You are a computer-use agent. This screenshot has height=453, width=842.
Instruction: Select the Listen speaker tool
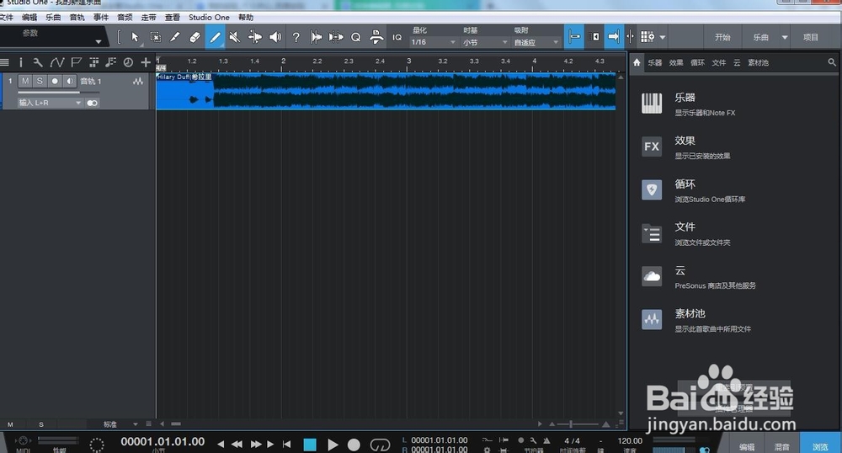coord(275,37)
